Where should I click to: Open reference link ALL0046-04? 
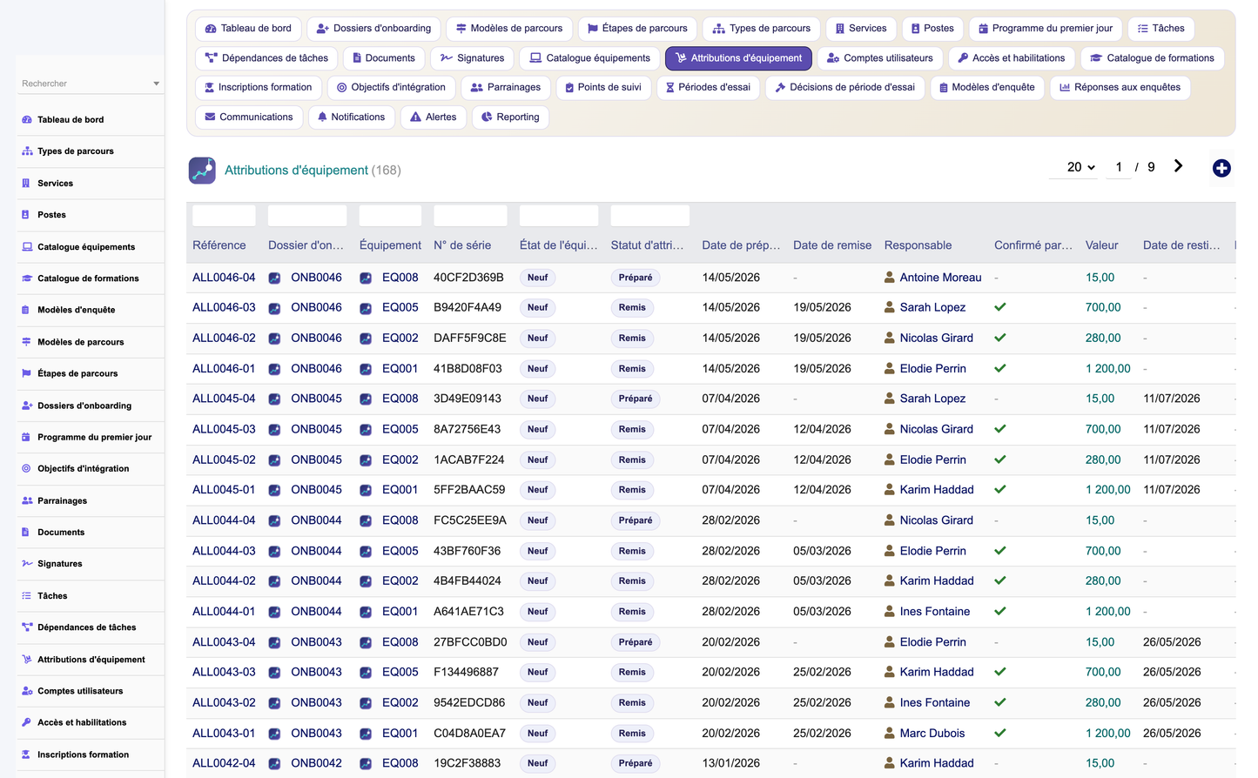[x=224, y=278]
